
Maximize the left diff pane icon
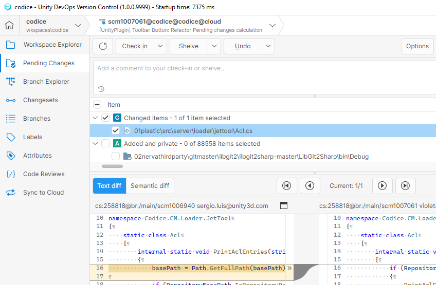tap(284, 205)
